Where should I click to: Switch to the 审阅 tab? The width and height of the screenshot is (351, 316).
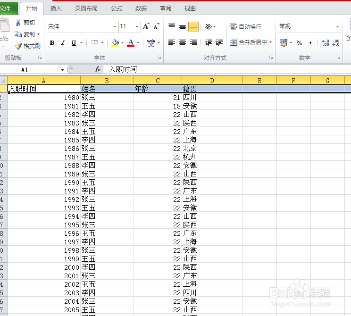click(166, 8)
